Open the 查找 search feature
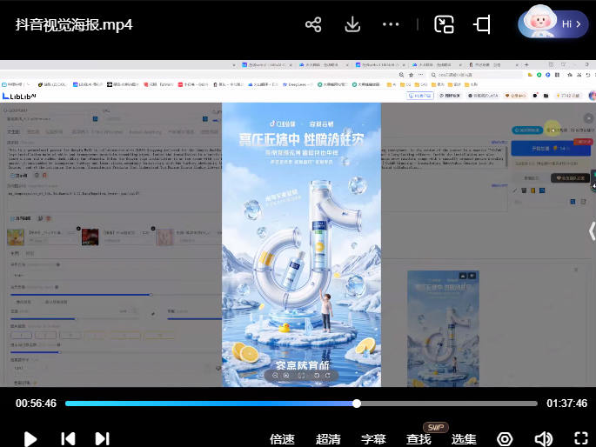596x447 pixels. [x=419, y=439]
